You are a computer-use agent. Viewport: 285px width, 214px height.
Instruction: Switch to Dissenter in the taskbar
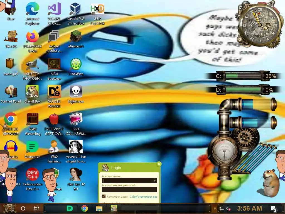70,208
